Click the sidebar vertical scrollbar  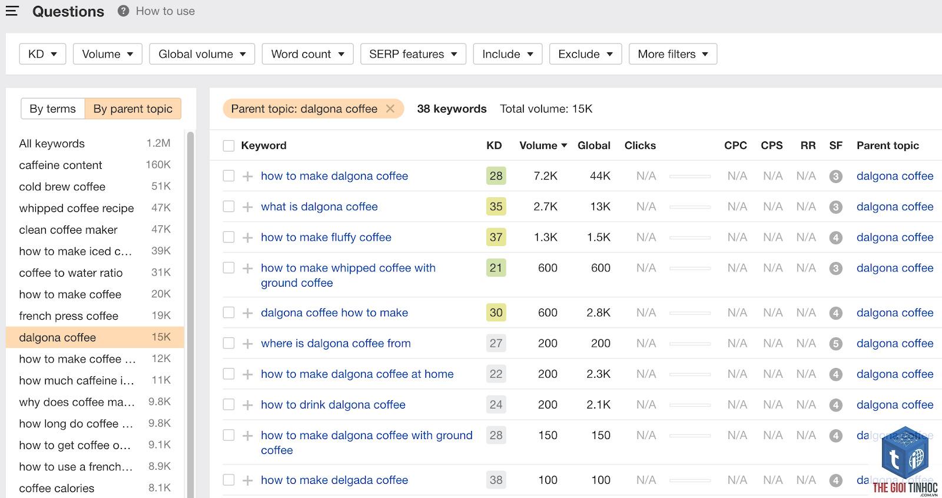point(190,315)
